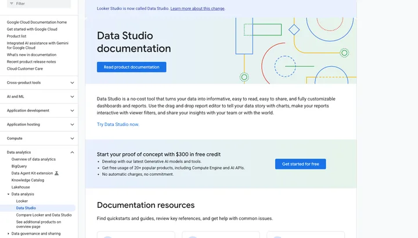418x238 pixels.
Task: Click the Filter input field
Action: pos(39,3)
